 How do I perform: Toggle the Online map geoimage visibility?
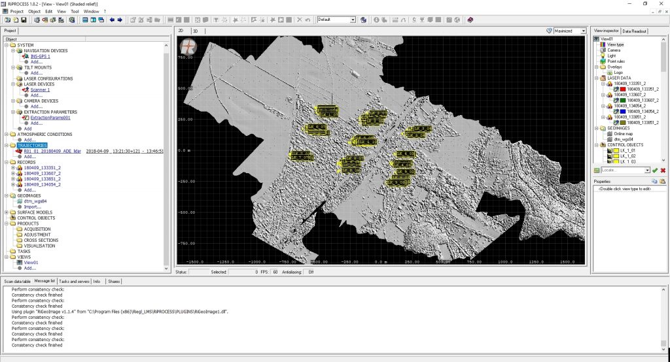click(609, 133)
